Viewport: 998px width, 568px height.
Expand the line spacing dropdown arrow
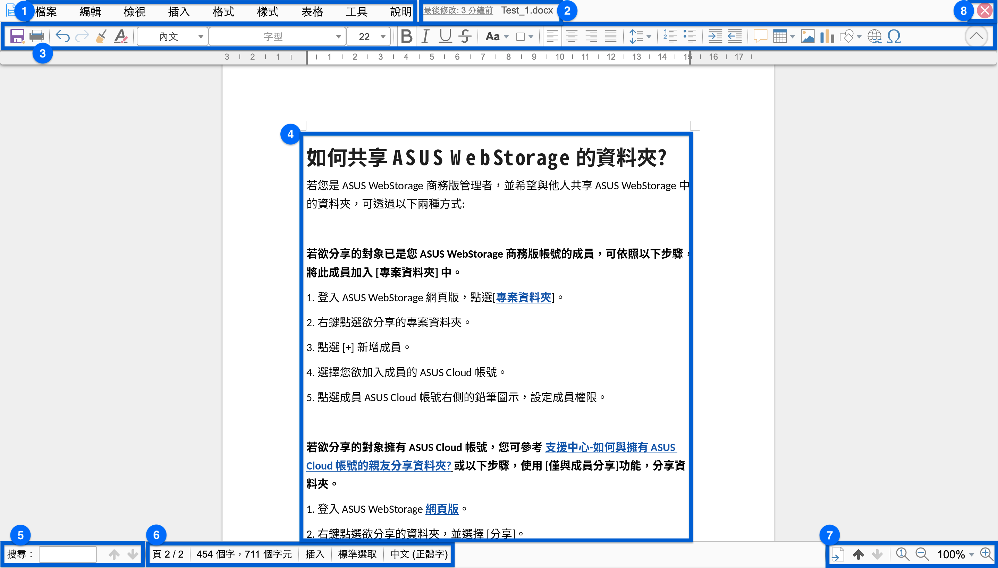tap(649, 37)
